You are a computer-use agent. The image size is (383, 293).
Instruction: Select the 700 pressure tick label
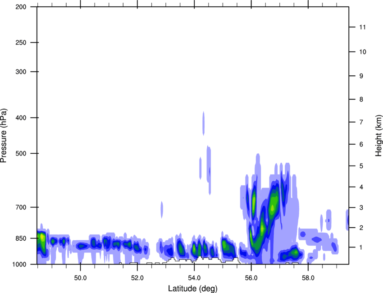(21, 207)
